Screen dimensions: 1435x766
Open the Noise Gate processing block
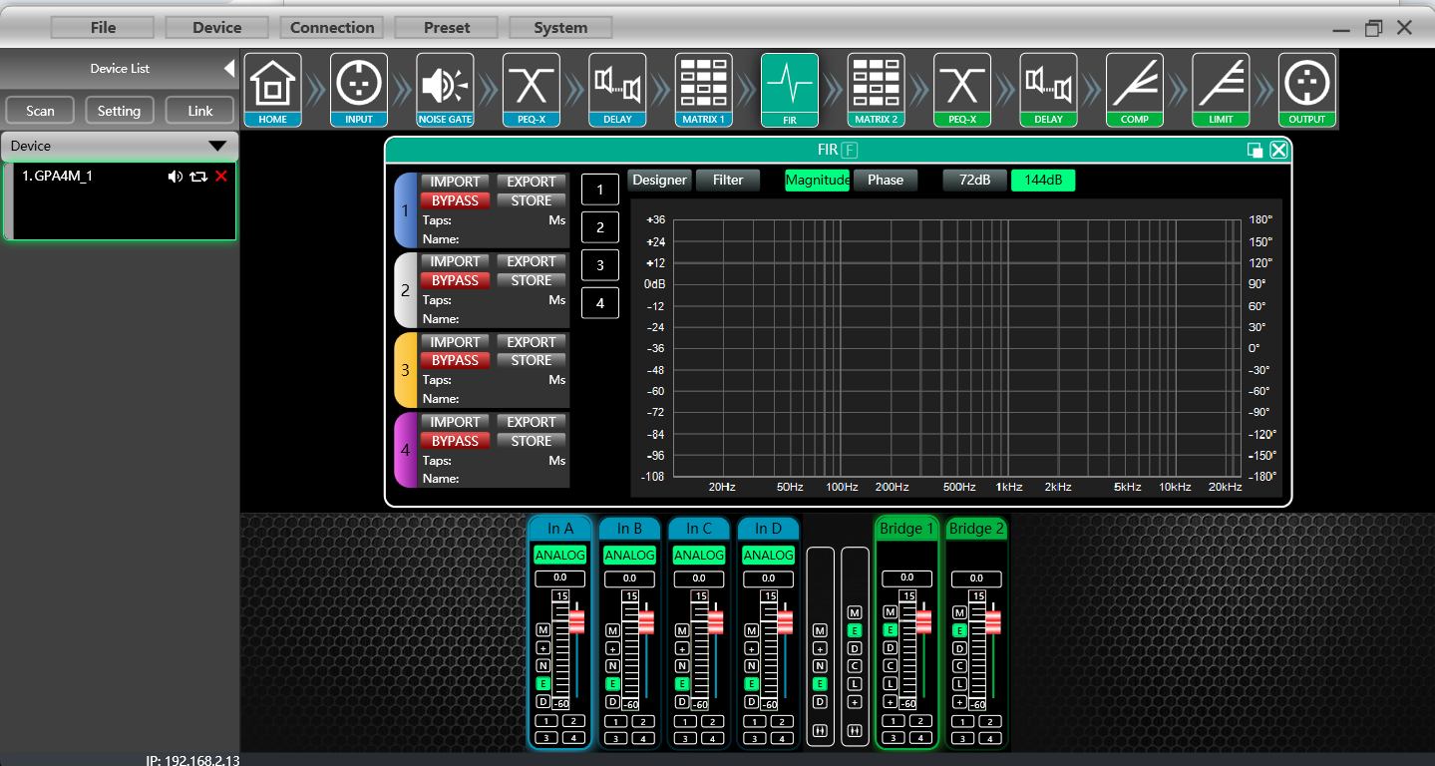point(444,90)
